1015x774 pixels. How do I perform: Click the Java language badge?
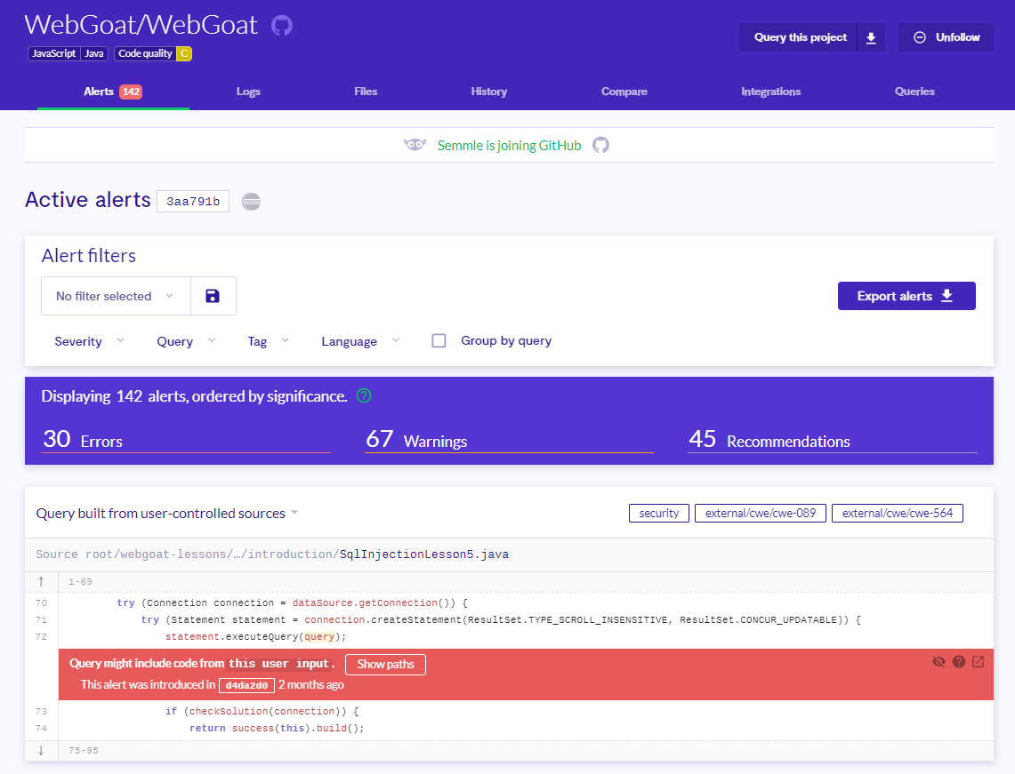point(94,53)
